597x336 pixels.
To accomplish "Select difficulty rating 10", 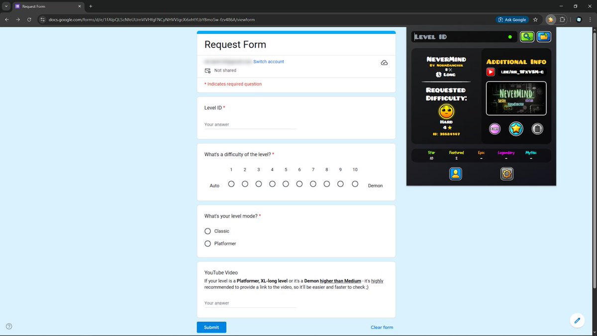I will (355, 184).
